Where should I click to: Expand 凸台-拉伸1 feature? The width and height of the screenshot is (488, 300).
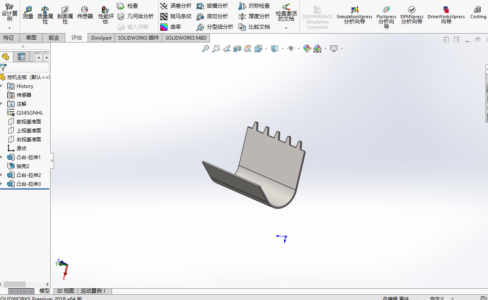click(x=2, y=157)
